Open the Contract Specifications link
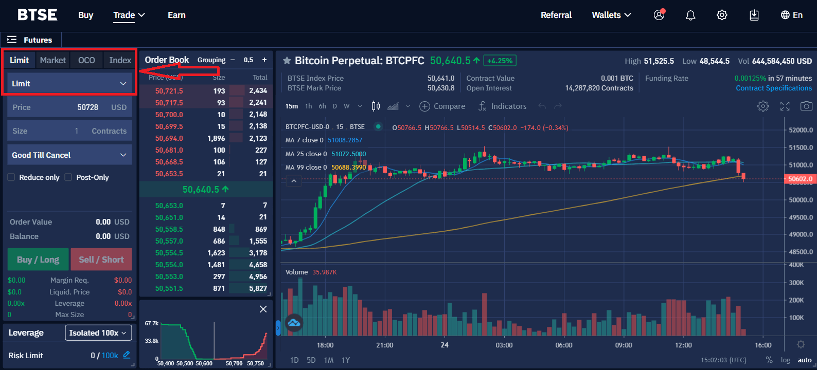The image size is (817, 370). (x=773, y=88)
